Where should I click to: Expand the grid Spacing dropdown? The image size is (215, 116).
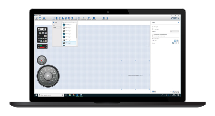(x=174, y=31)
